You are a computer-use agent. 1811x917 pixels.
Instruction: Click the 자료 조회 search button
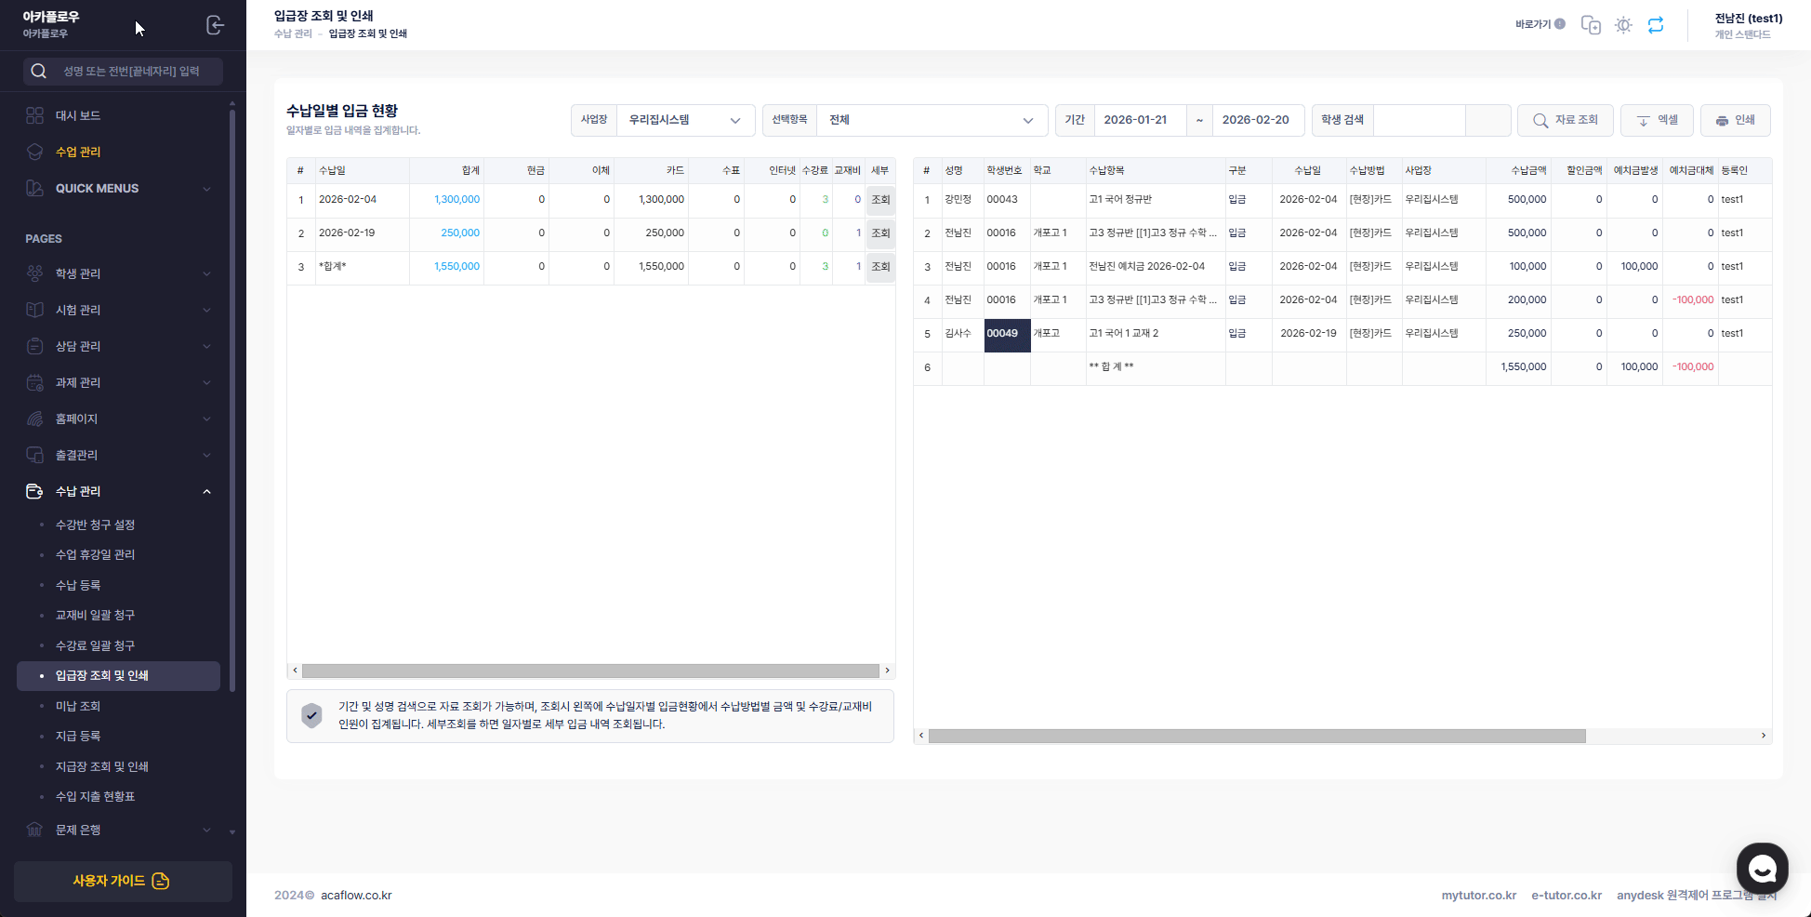(1566, 120)
